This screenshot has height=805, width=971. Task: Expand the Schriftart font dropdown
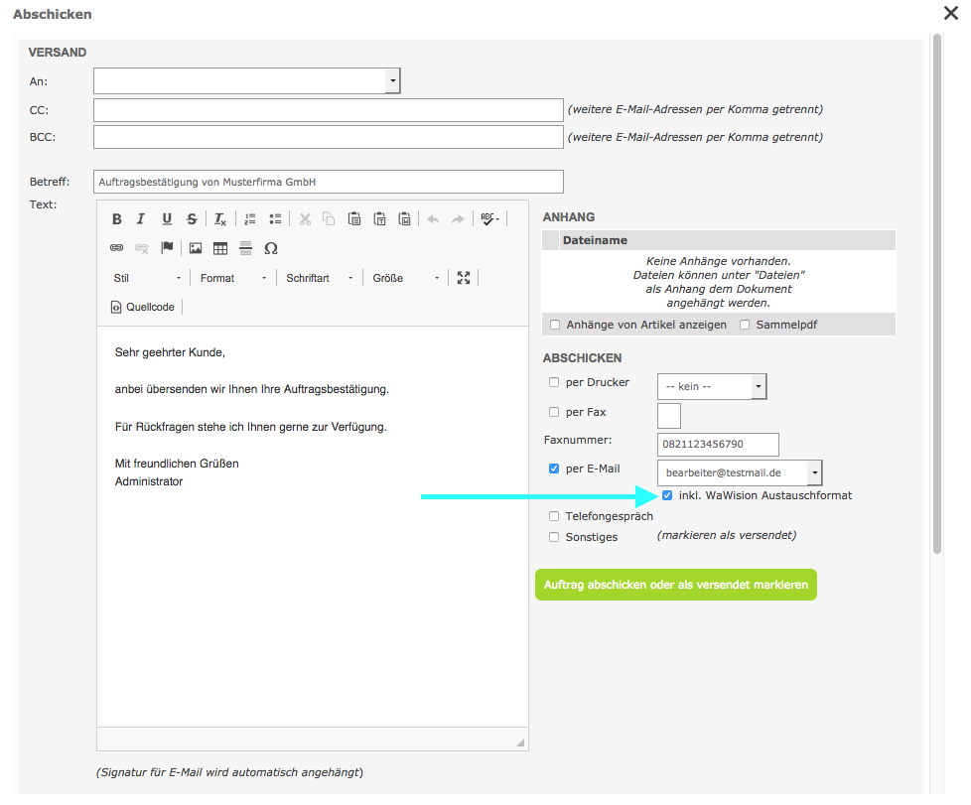[320, 278]
